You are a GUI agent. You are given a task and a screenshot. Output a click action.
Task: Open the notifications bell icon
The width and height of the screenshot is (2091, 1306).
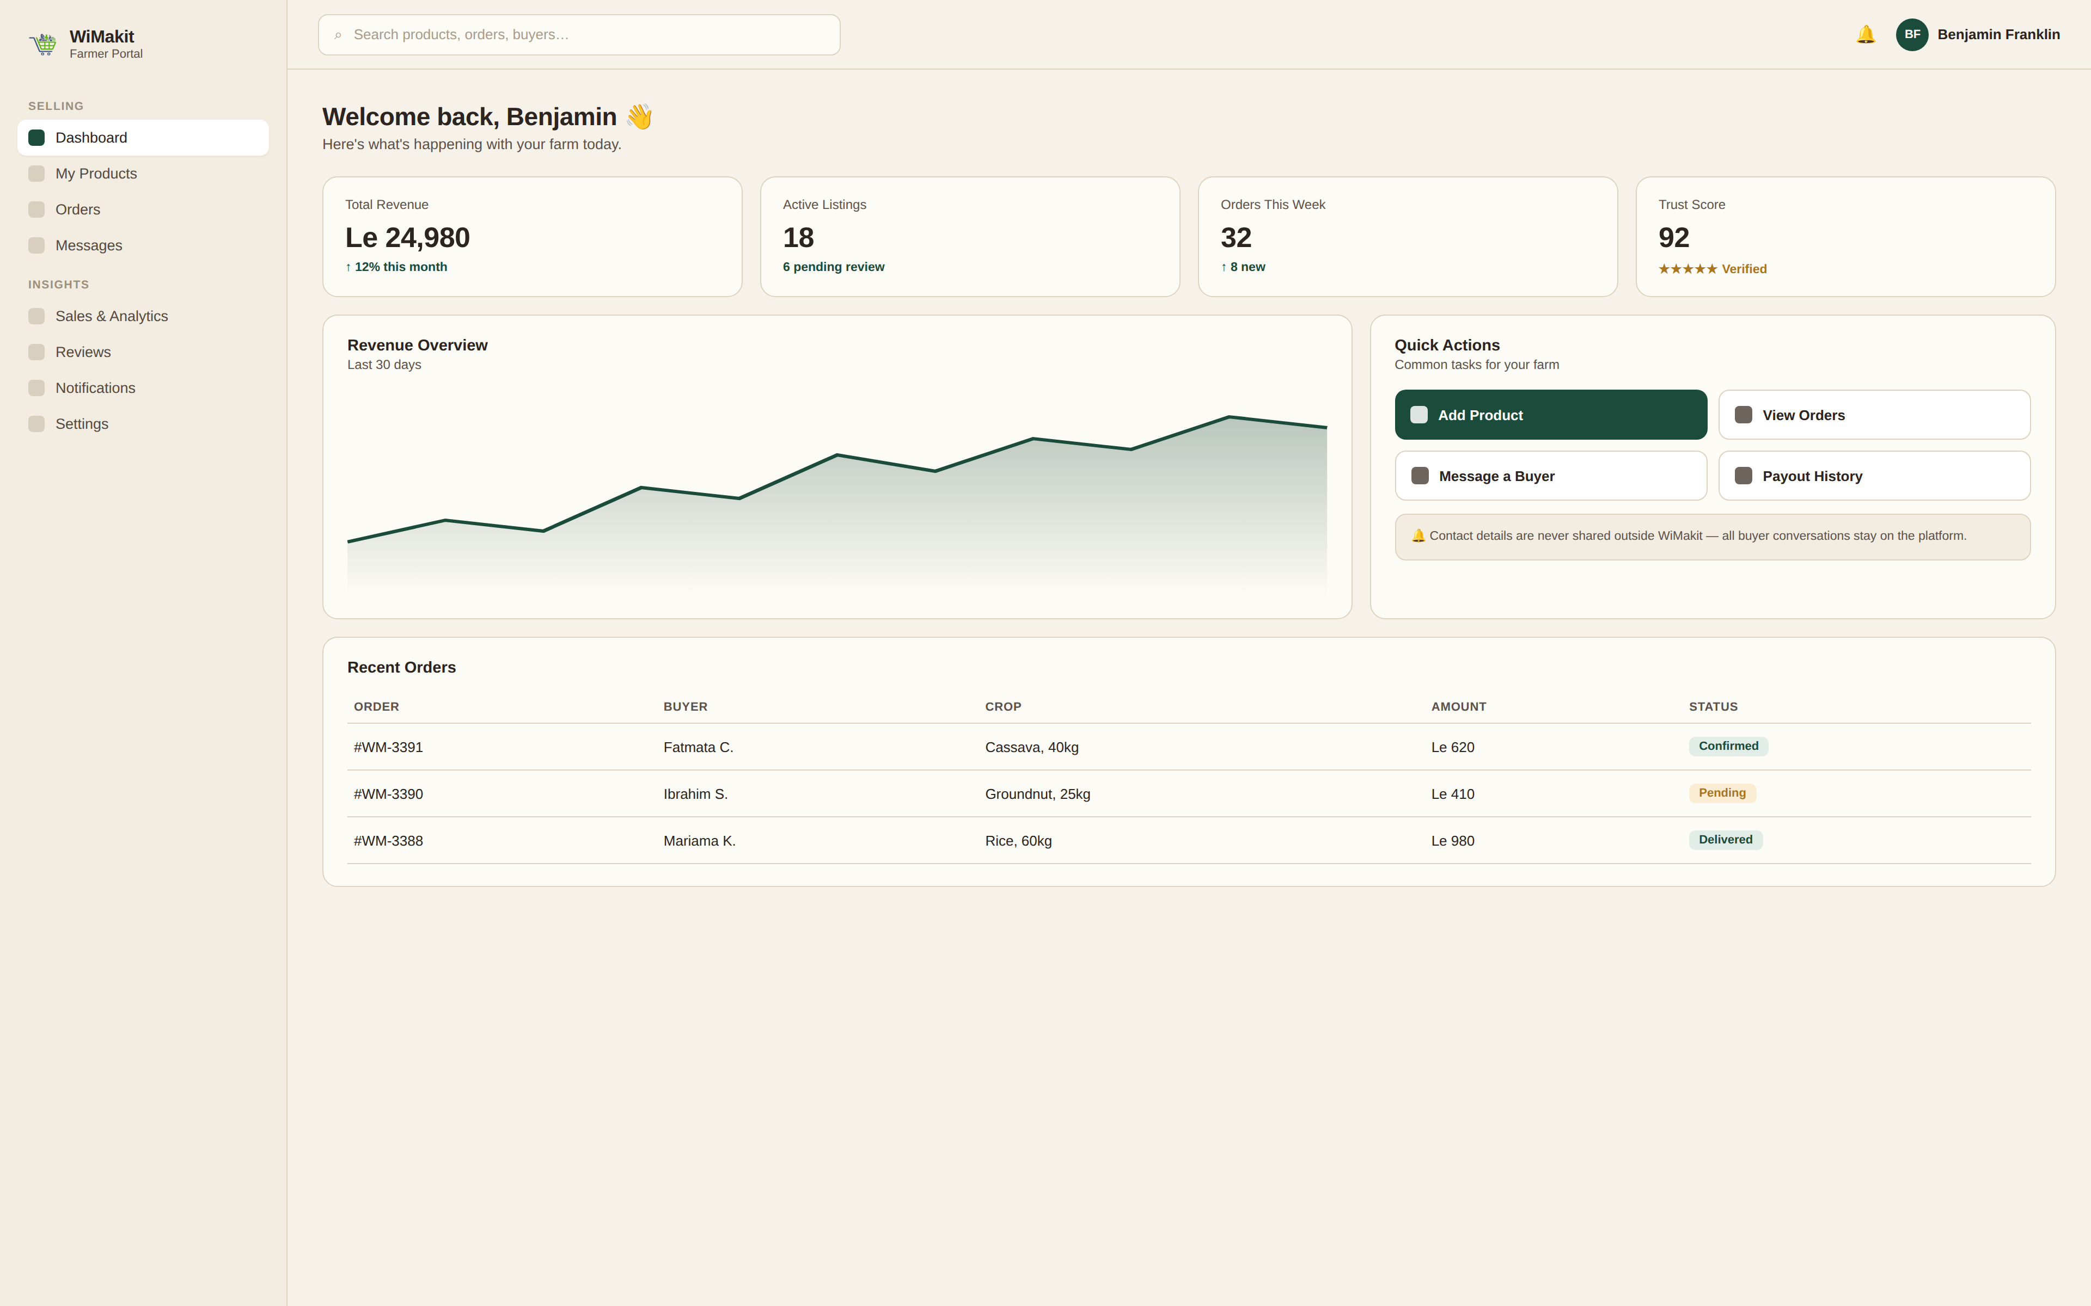pos(1866,34)
